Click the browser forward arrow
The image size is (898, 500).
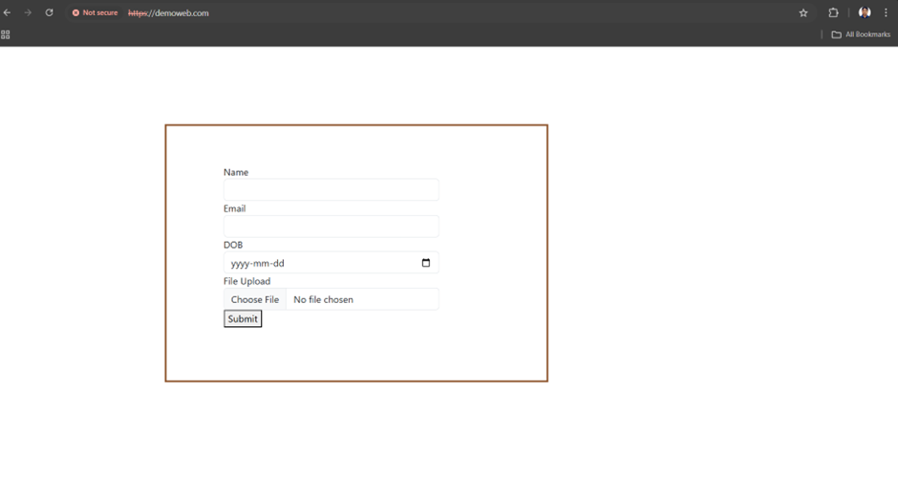pyautogui.click(x=28, y=12)
